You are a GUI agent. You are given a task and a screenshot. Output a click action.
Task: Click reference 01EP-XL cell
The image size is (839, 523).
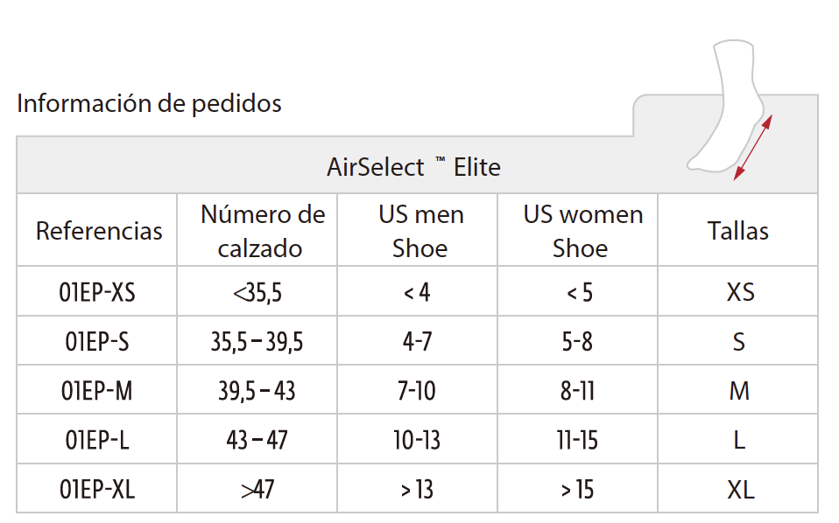[97, 490]
